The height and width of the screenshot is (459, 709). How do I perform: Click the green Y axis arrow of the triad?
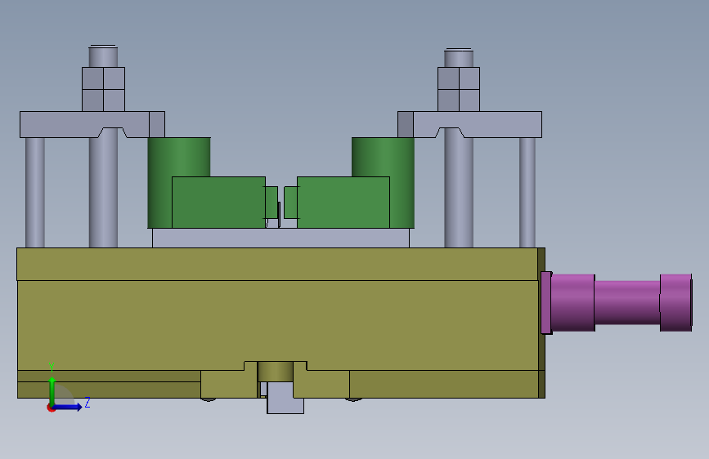[x=52, y=390]
